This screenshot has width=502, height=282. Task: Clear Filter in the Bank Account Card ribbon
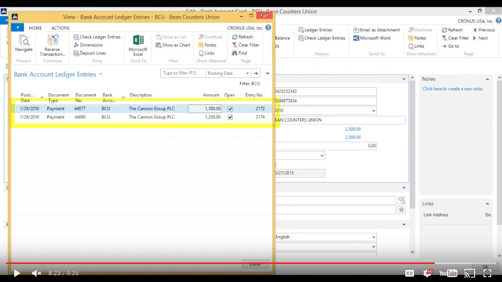click(455, 38)
